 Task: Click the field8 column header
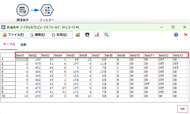tap(110, 55)
